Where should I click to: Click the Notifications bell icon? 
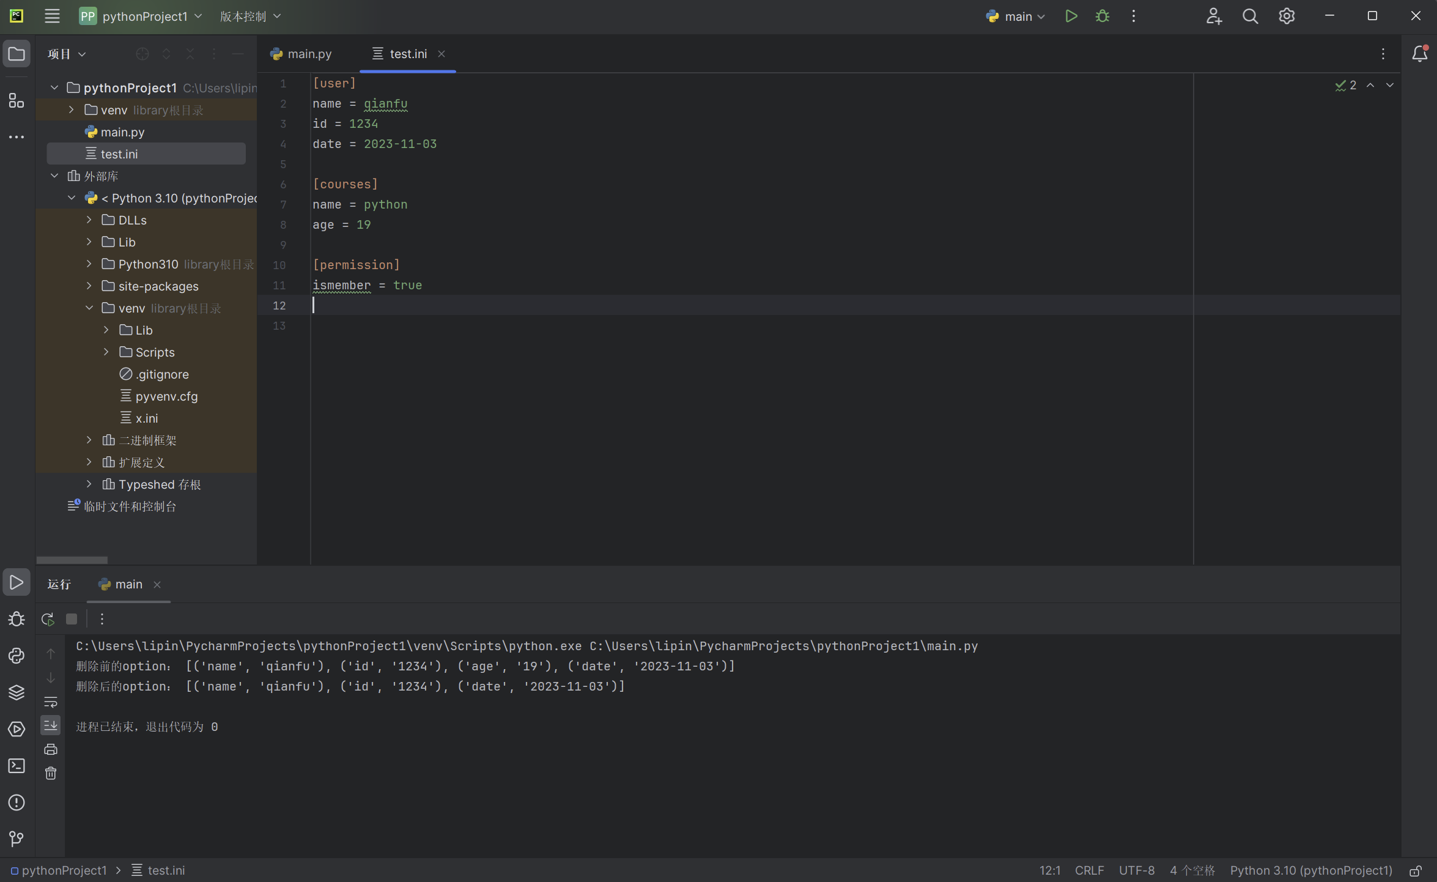pyautogui.click(x=1422, y=53)
